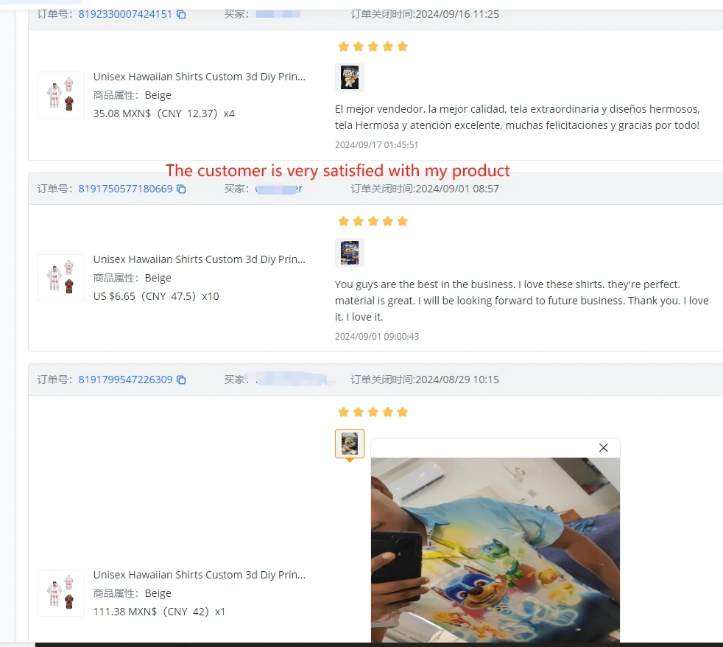Screen dimensions: 723x647
Task: Open order link 8192330007424151
Action: (x=125, y=14)
